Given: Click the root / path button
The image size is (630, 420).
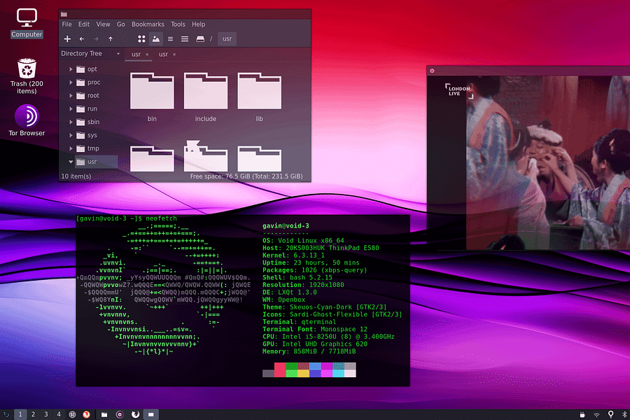Looking at the screenshot, I should [211, 39].
